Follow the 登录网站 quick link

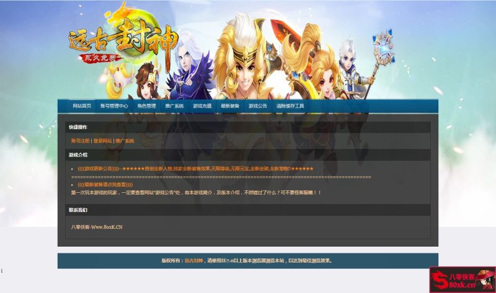pos(102,141)
